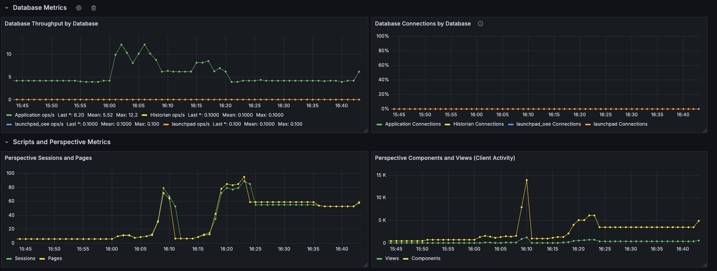Click the Components legend label
The image size is (717, 271).
426,258
